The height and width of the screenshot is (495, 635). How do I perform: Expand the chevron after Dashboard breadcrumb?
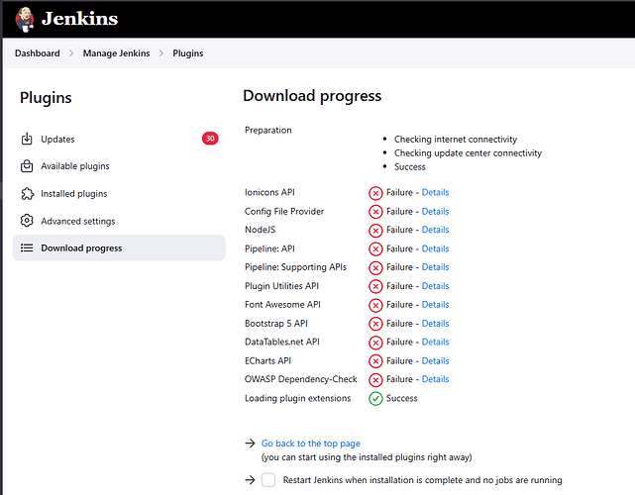click(x=71, y=53)
